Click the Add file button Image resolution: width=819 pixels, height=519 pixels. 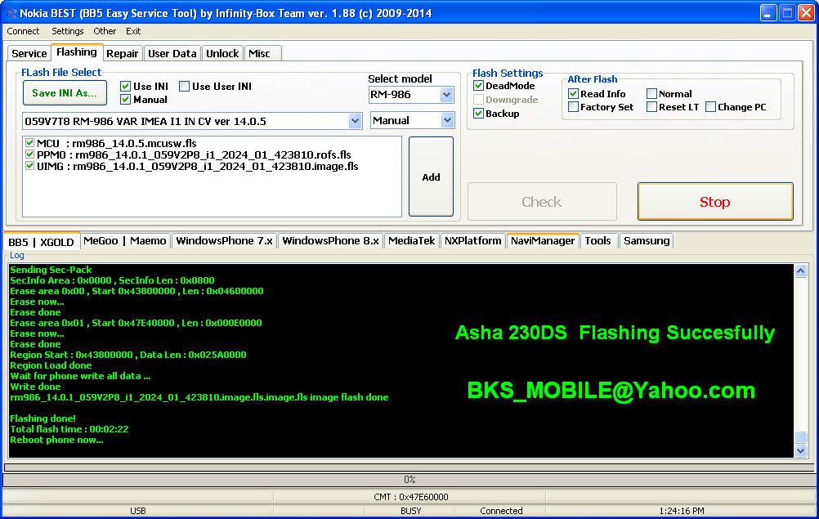coord(431,177)
